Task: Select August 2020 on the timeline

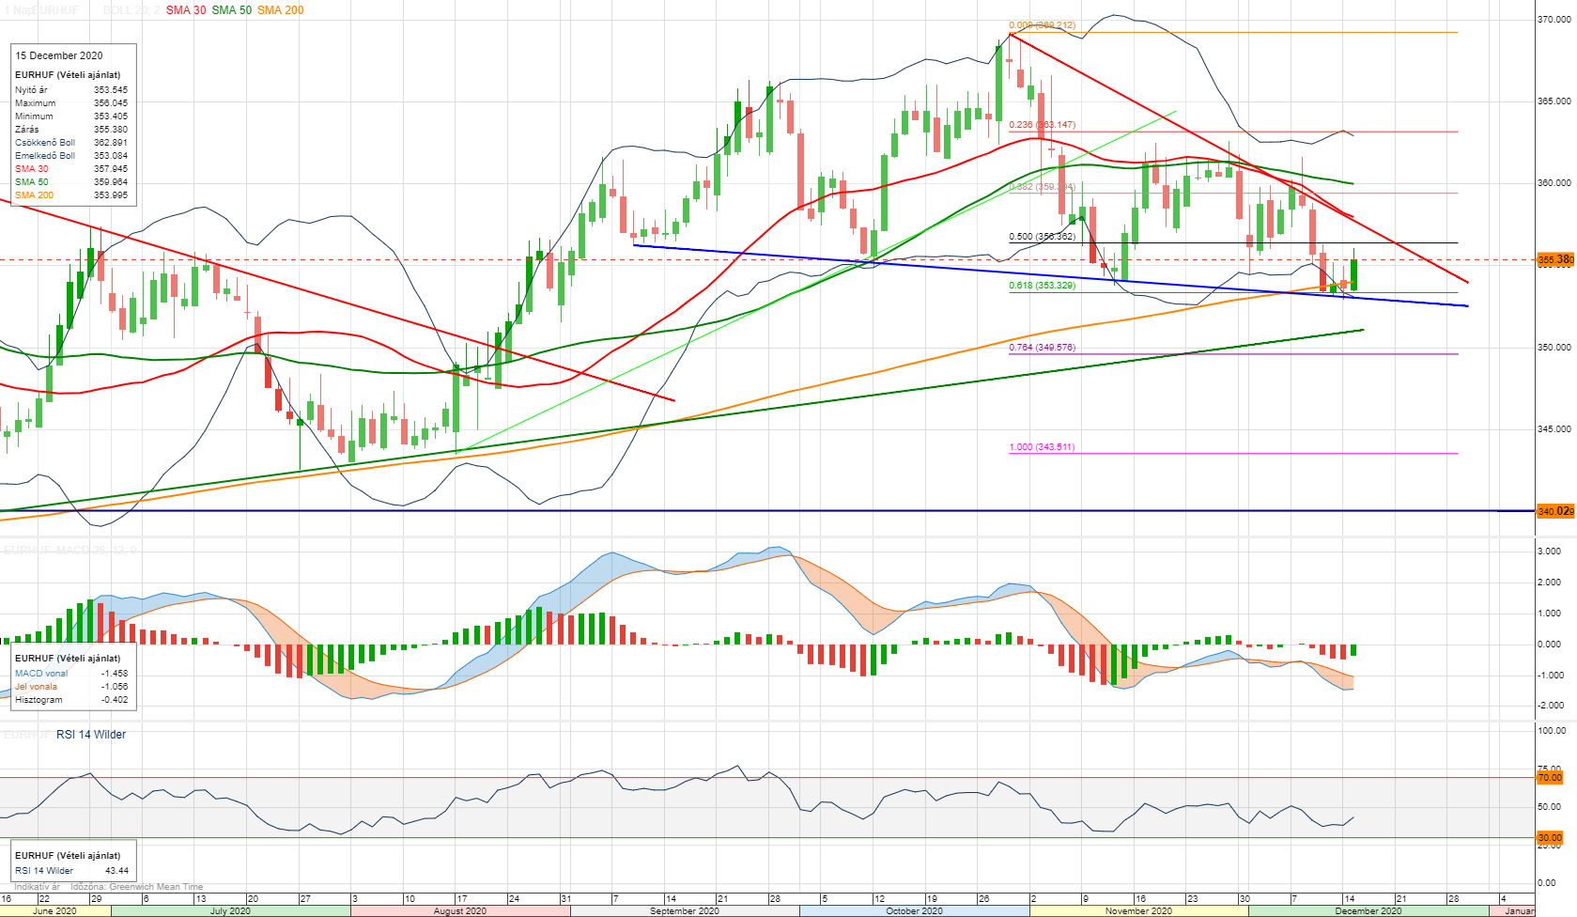Action: point(459,911)
